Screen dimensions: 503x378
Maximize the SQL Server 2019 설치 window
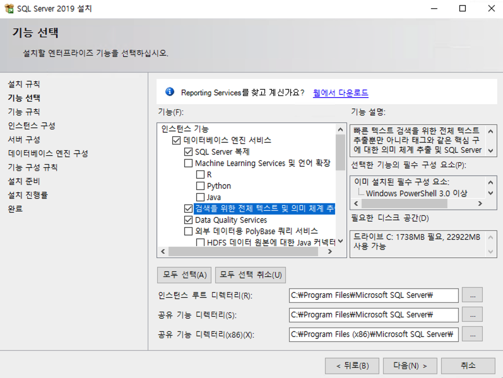point(462,8)
